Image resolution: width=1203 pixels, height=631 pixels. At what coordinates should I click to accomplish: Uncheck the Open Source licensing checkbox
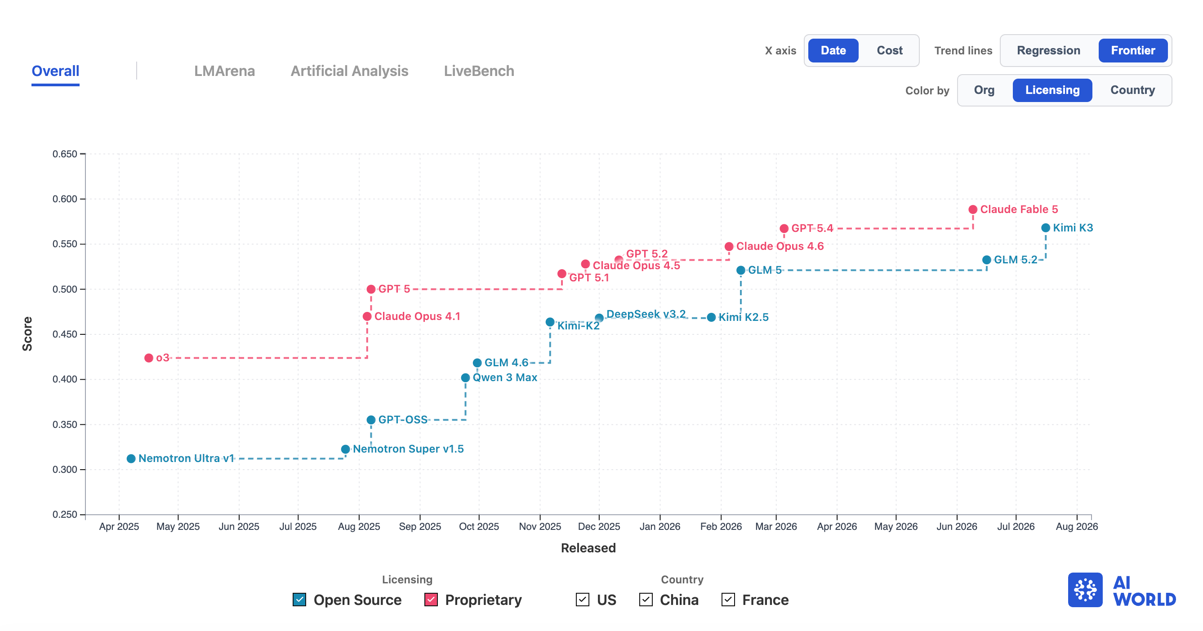[299, 600]
